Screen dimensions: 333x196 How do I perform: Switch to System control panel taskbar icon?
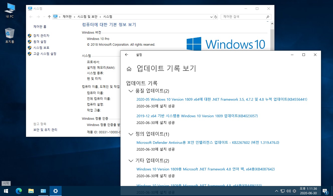pyautogui.click(x=43, y=191)
